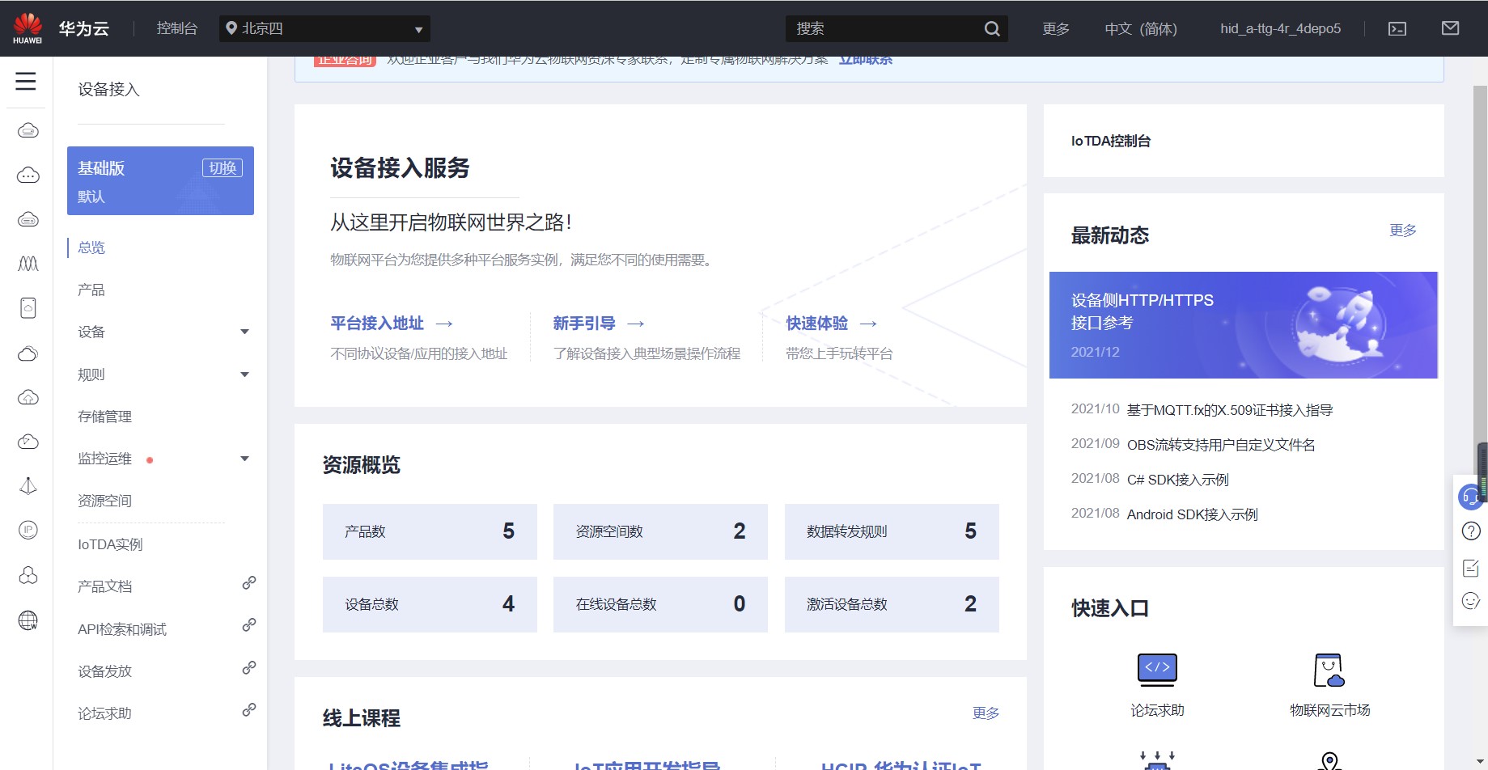
Task: Open the 数据转发规则 resource card
Action: click(x=892, y=531)
